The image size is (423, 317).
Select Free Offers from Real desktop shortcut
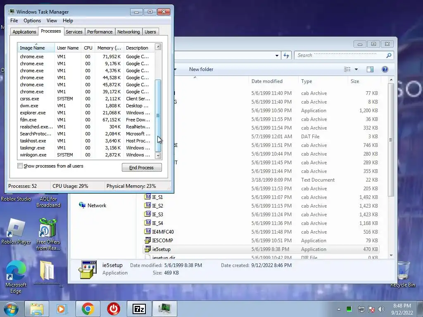48,234
